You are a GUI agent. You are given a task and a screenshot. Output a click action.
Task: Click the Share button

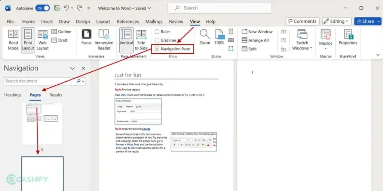click(365, 21)
